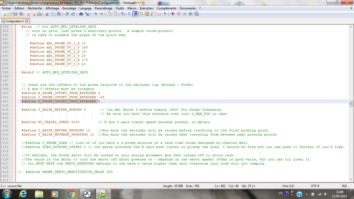The image size is (354, 199).
Task: Open the Fichier menu
Action: coord(6,8)
